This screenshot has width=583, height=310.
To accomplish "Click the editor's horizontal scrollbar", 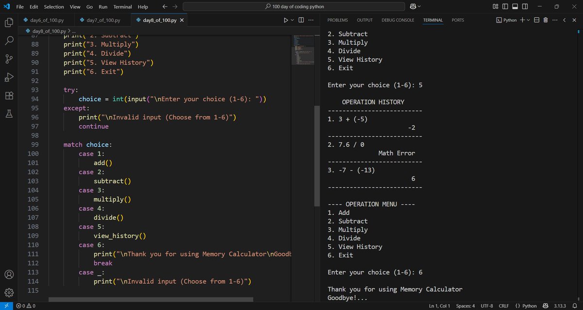I will [x=151, y=300].
